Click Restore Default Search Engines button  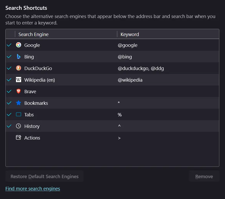click(45, 176)
